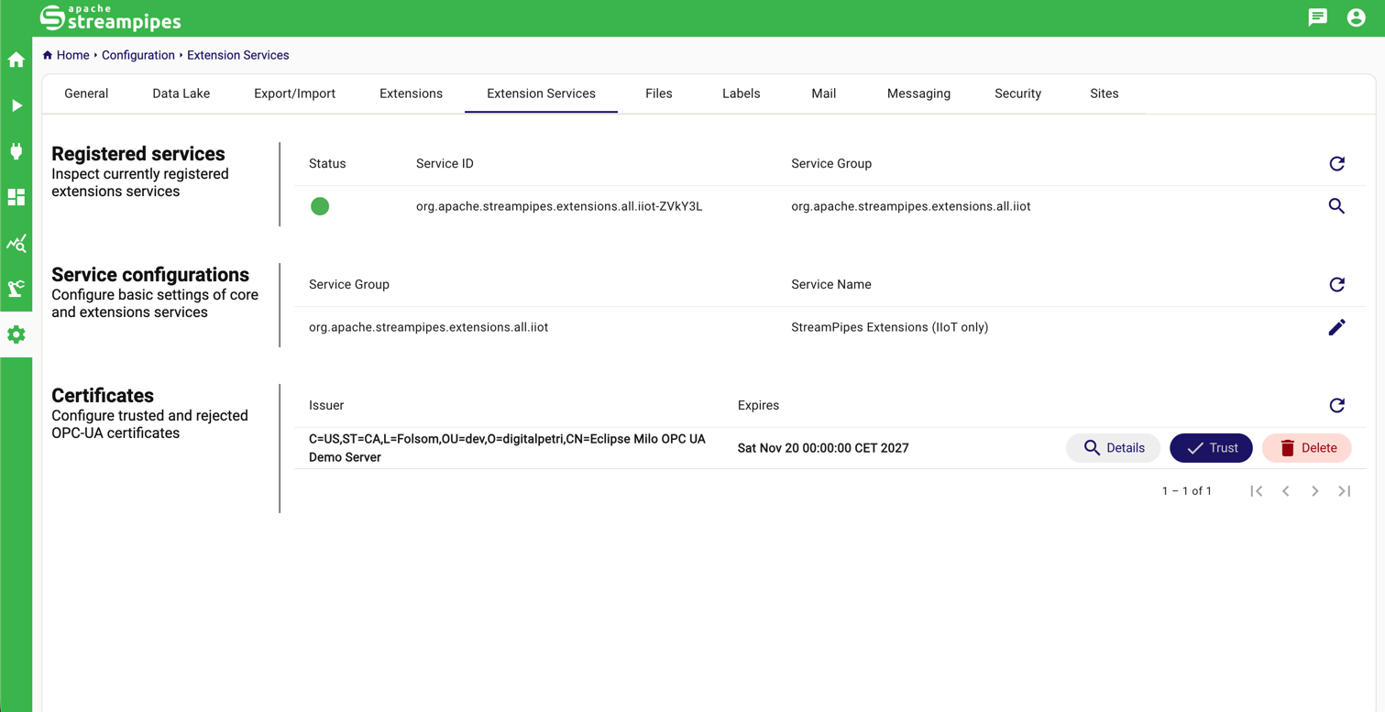Edit the StreamPipes Extensions service configuration

1336,327
